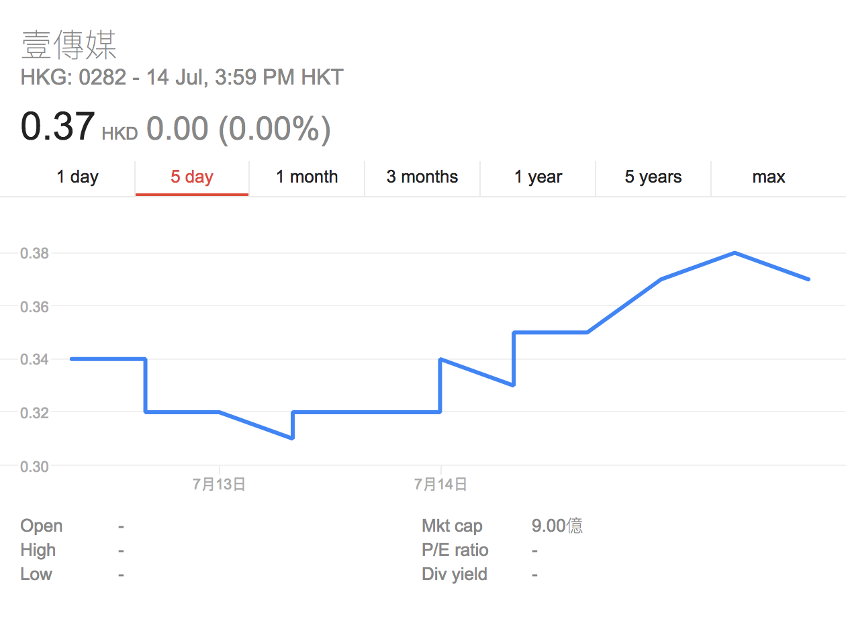
Task: Click the Div yield label
Action: pos(455,574)
